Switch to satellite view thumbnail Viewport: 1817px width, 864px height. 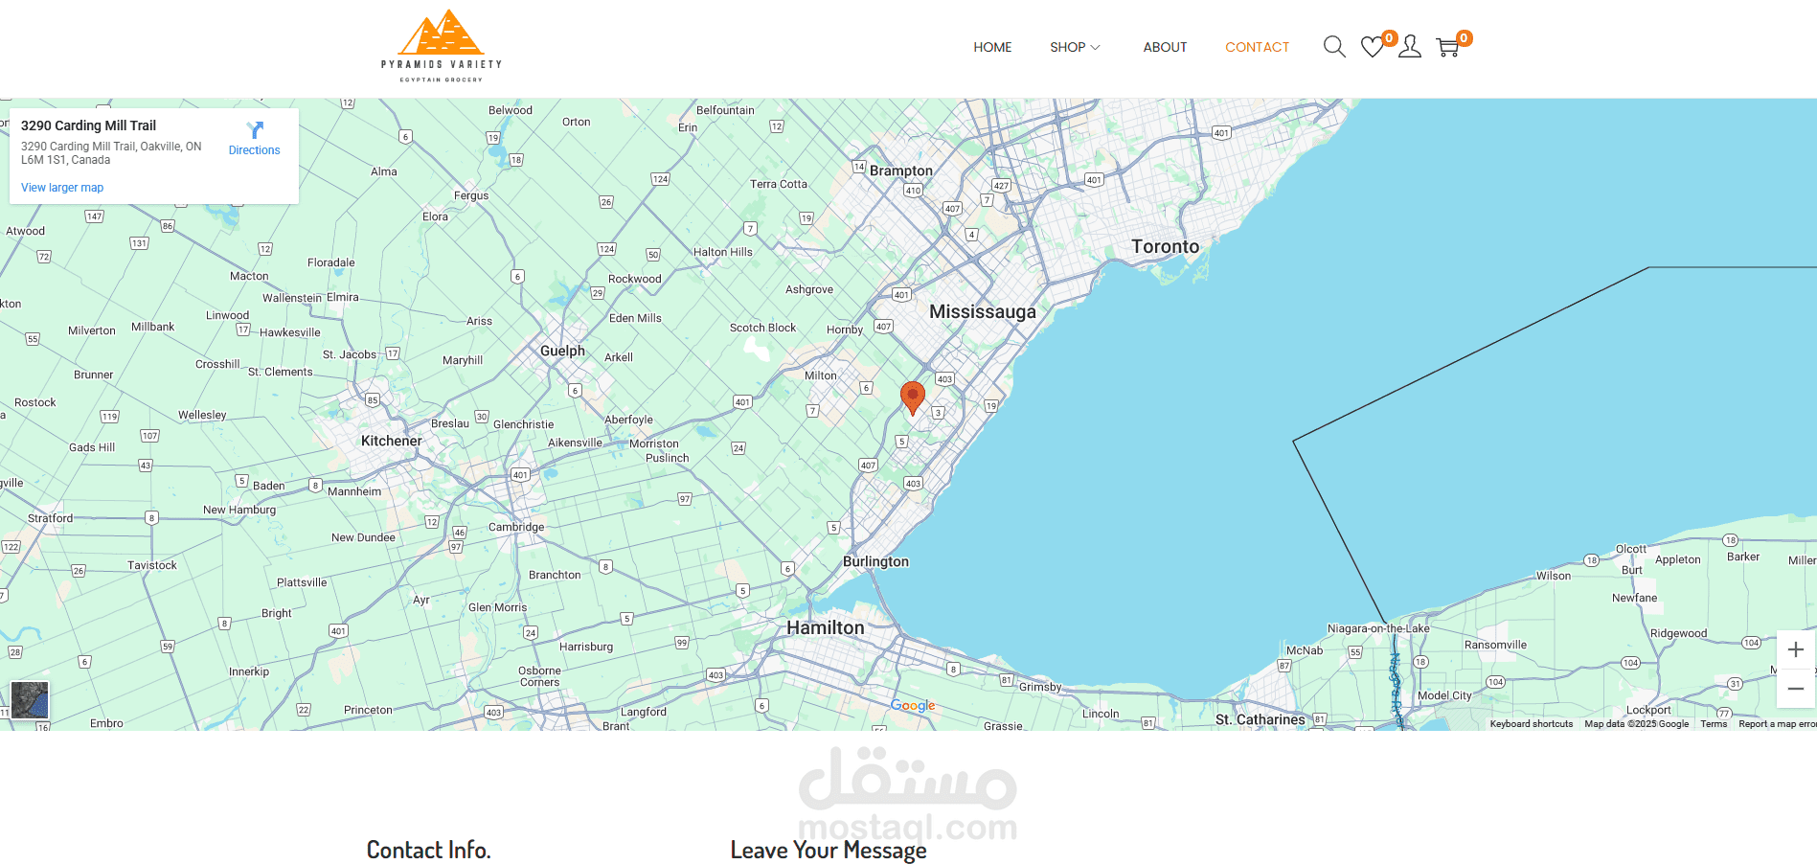point(30,700)
